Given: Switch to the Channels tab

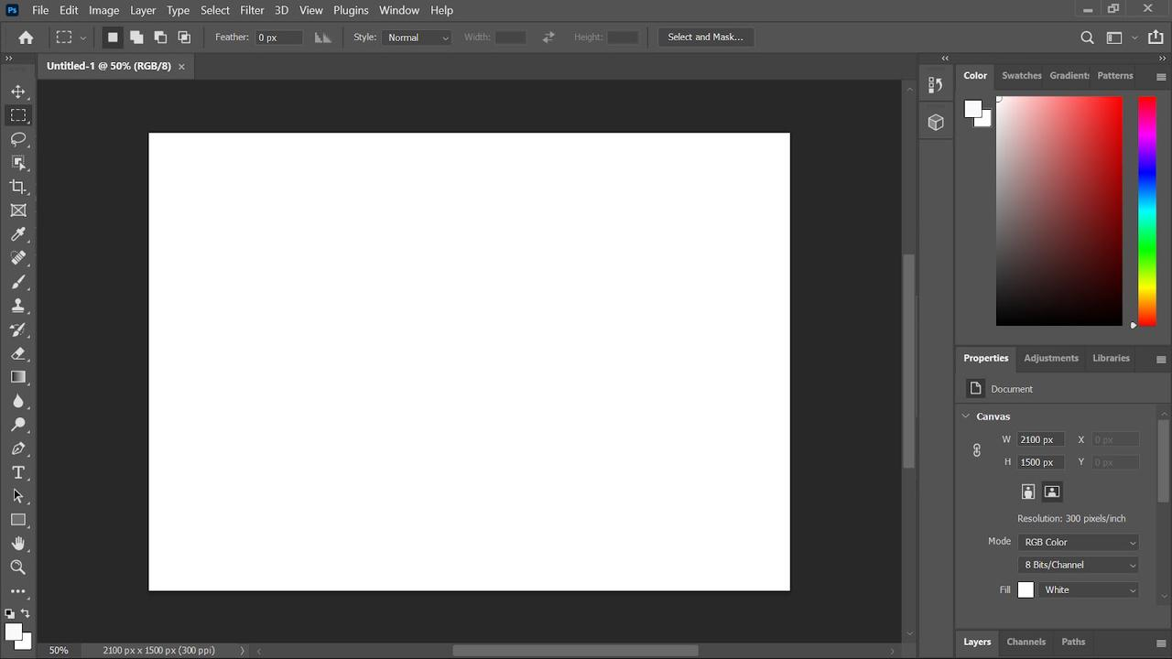Looking at the screenshot, I should tap(1025, 642).
